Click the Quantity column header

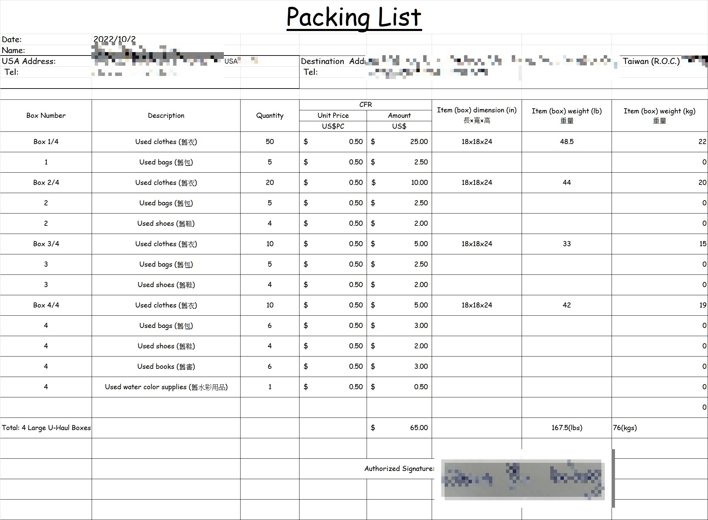point(270,115)
